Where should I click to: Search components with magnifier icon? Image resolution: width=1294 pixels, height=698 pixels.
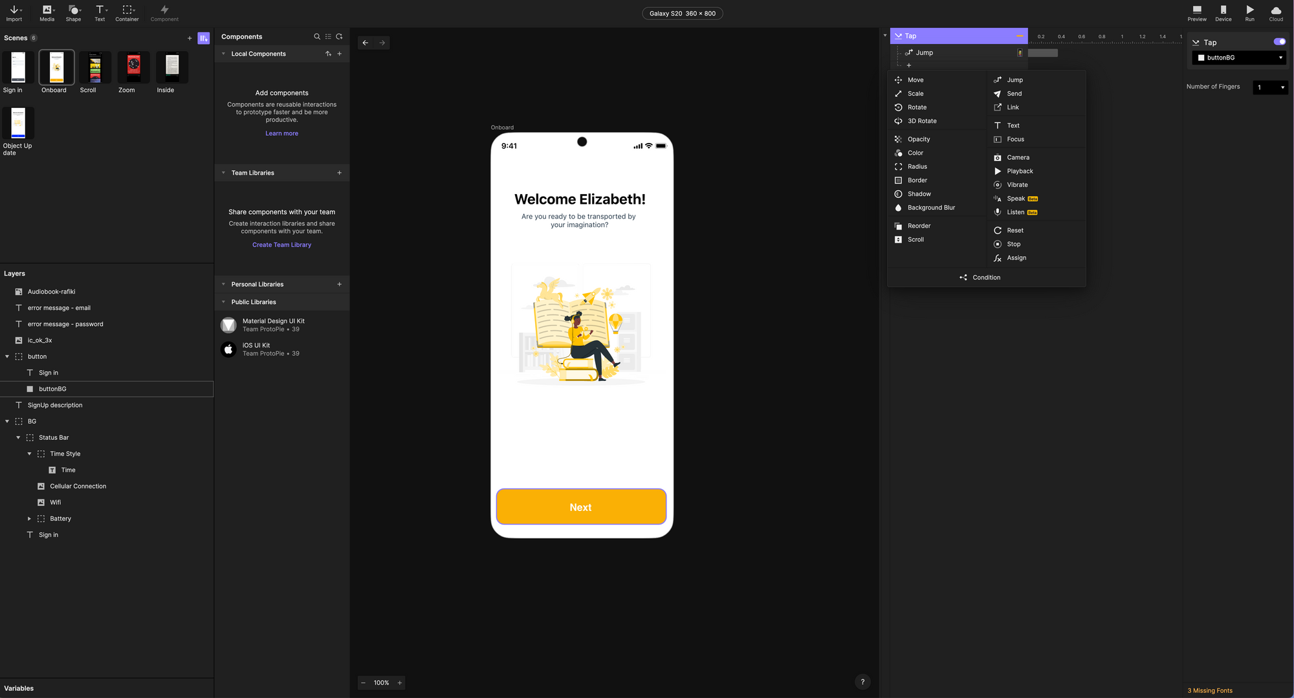pyautogui.click(x=317, y=37)
